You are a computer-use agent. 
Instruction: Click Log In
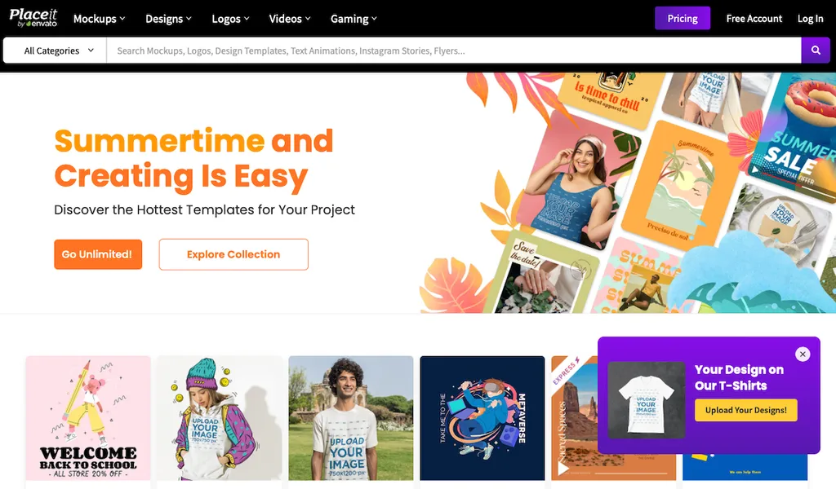(810, 19)
